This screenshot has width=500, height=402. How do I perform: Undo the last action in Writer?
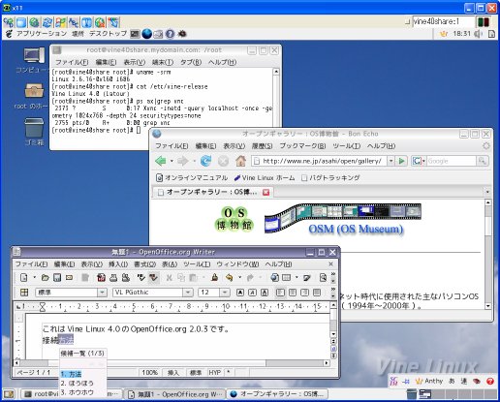(229, 277)
